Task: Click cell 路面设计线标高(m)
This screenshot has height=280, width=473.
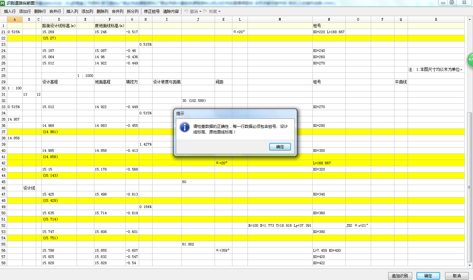Action: click(x=59, y=26)
